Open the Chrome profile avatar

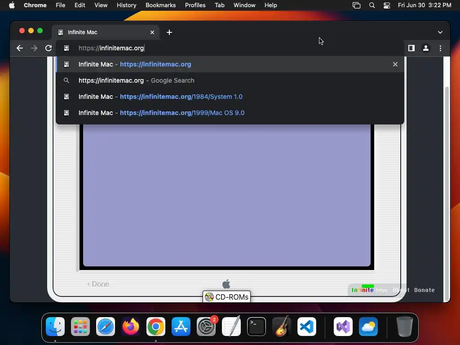(426, 48)
